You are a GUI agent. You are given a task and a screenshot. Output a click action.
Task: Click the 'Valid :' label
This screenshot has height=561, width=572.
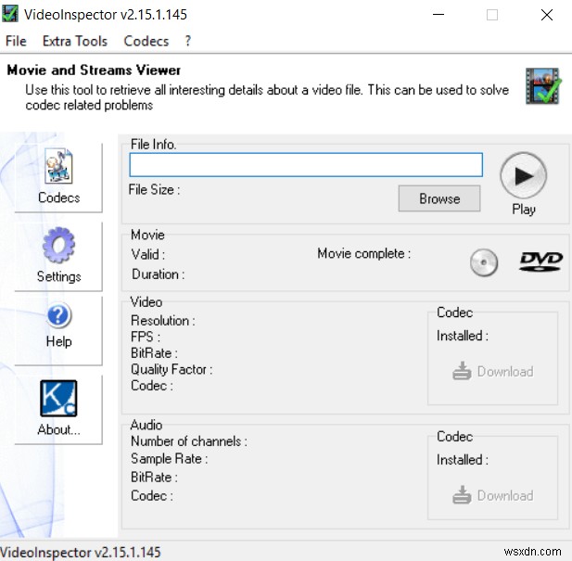148,254
